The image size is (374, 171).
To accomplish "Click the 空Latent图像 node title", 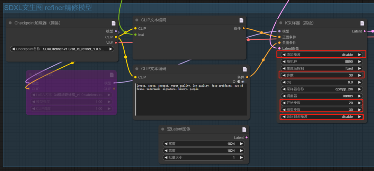I will (179, 129).
